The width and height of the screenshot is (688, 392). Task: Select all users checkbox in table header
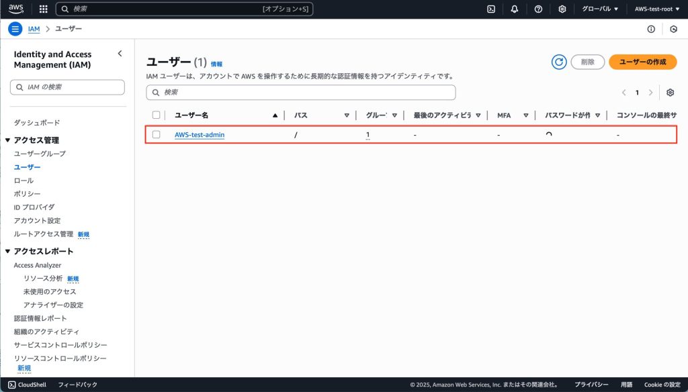[x=156, y=115]
